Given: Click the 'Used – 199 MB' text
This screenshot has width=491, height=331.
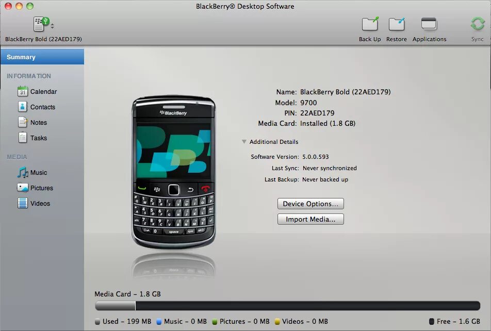Looking at the screenshot, I should (x=127, y=321).
